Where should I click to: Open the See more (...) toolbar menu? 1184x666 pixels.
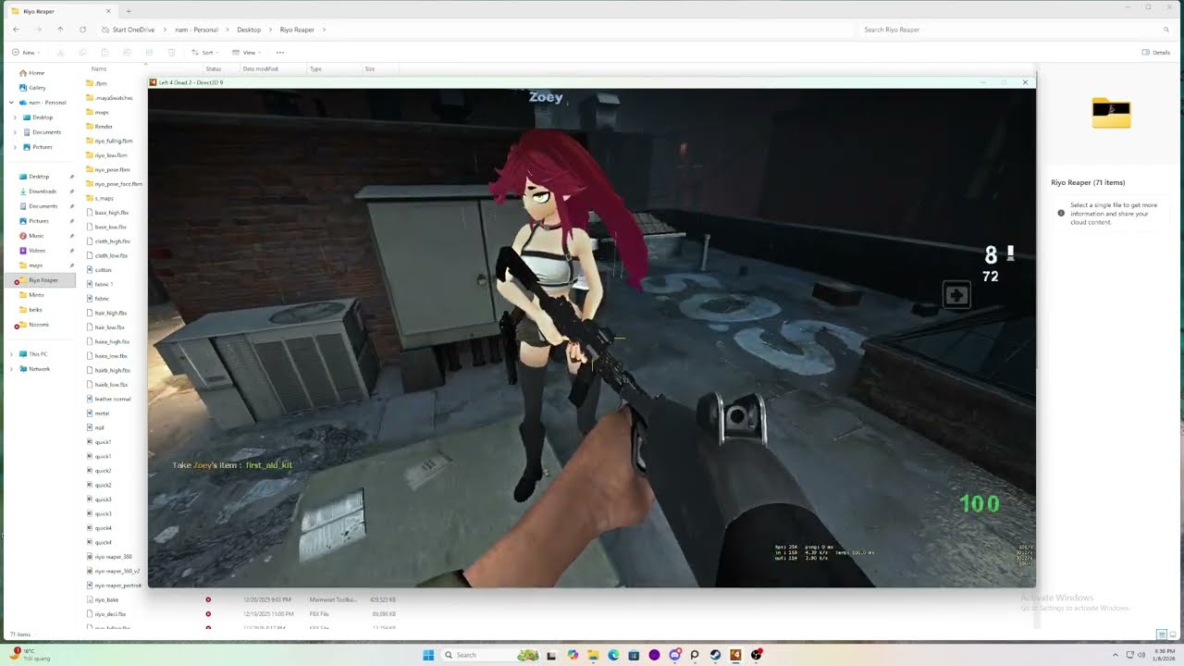click(280, 53)
